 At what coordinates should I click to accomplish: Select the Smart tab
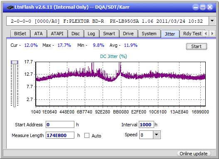pyautogui.click(x=109, y=34)
